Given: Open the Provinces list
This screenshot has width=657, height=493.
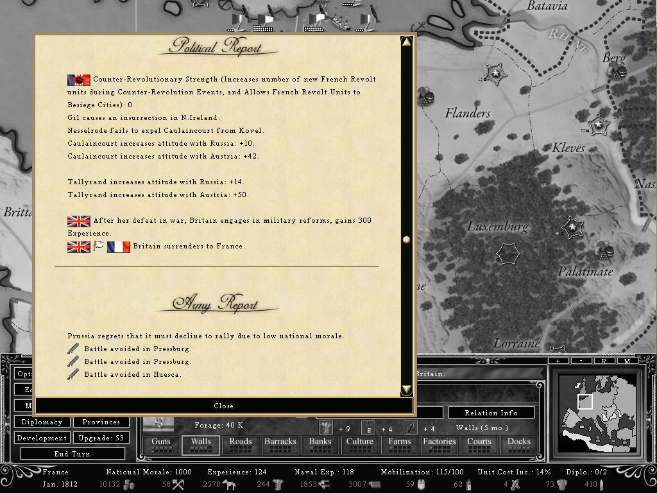Looking at the screenshot, I should [x=101, y=422].
